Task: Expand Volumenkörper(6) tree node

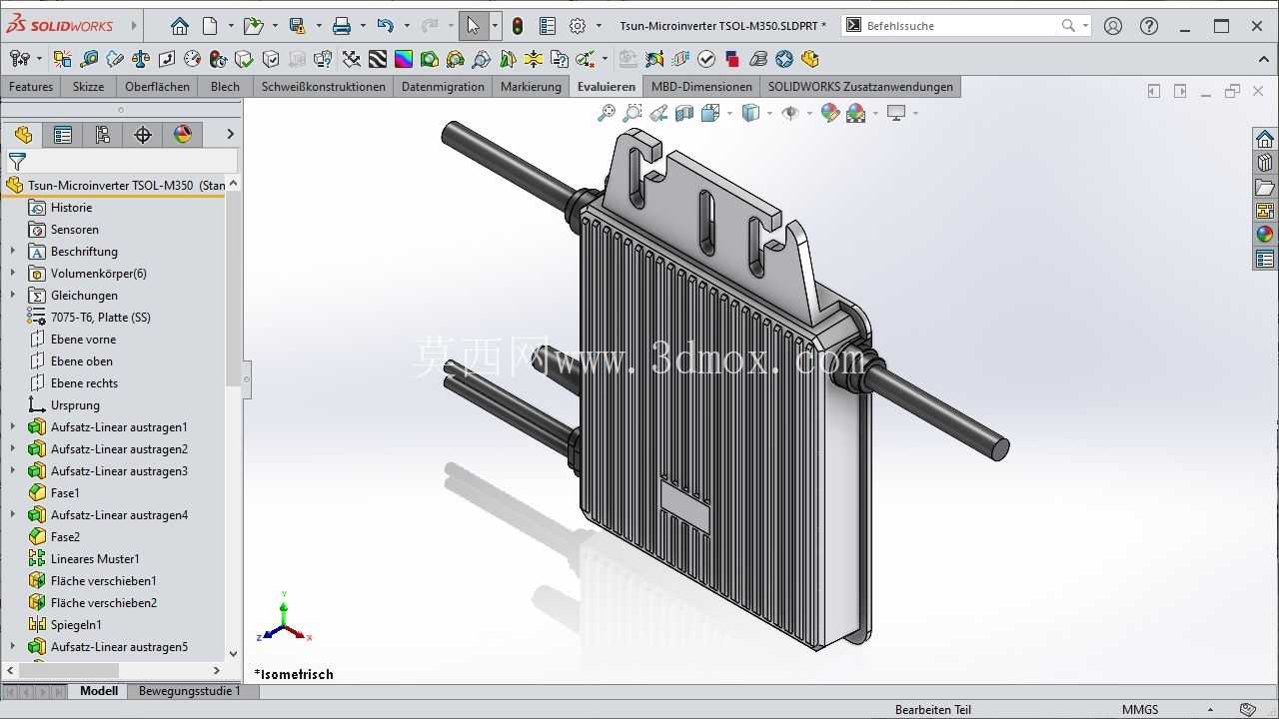Action: click(x=13, y=274)
